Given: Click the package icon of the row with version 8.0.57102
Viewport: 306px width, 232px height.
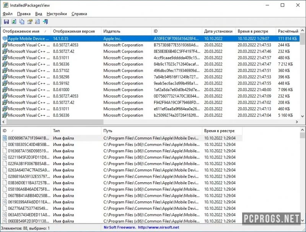Looking at the screenshot, I should tap(5, 70).
